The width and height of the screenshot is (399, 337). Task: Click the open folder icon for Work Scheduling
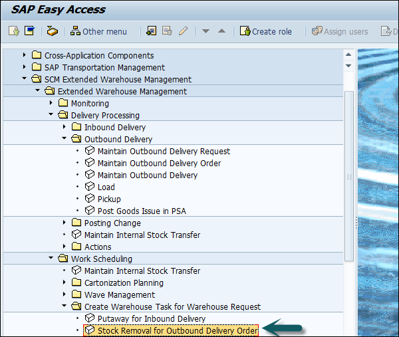pyautogui.click(x=63, y=259)
